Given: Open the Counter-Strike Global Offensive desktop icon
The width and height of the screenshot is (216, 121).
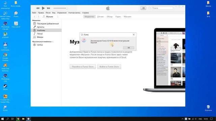Looking at the screenshot, I should (5, 98).
